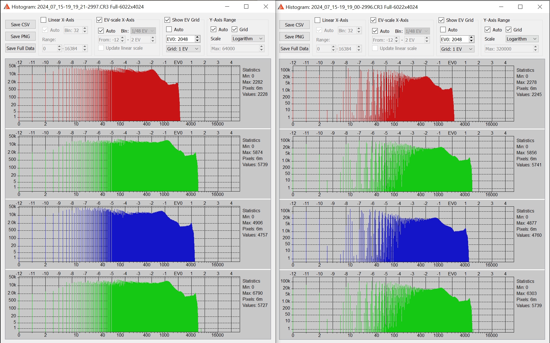Click RawDigger app icon in right window title
Viewport: 550px width, 343px height.
(x=281, y=7)
